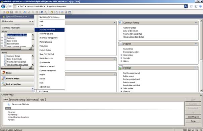This screenshot has height=131, width=203.
Task: Open Global Address Book Details in Common Forms
Action: click(x=134, y=37)
